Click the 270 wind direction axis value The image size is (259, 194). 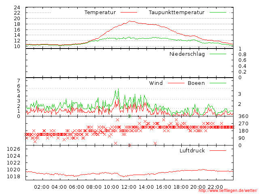click(x=243, y=124)
